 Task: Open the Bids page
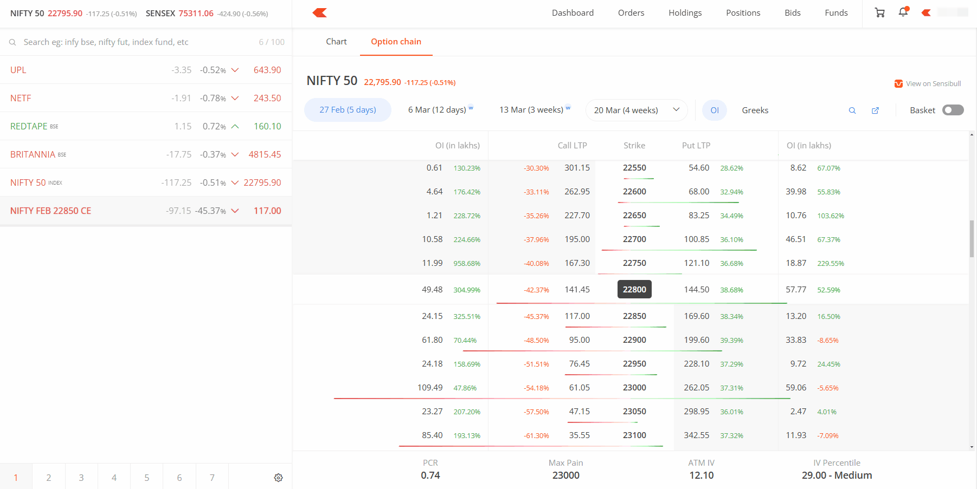(x=792, y=12)
